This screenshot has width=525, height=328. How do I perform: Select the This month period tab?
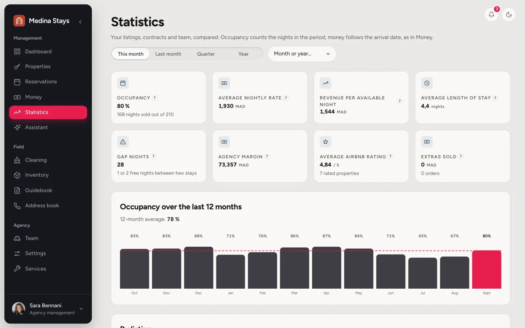tap(131, 54)
